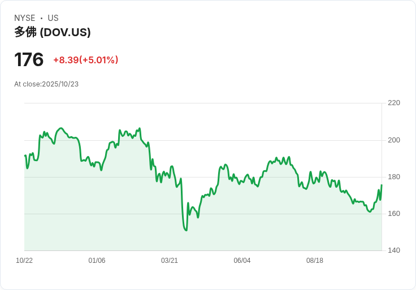Click the NYSE exchange label

point(25,18)
